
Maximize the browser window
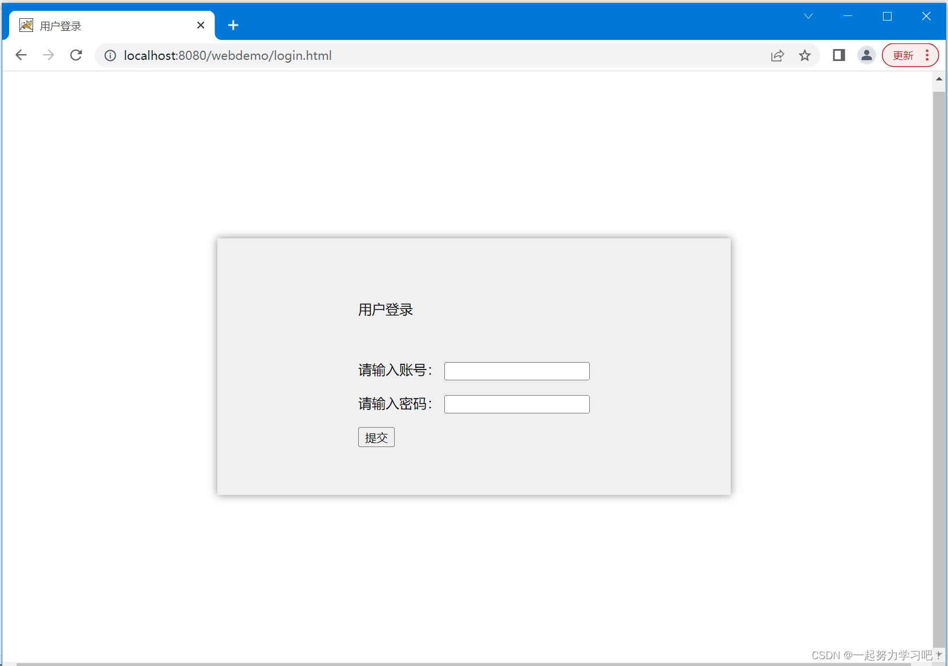887,17
